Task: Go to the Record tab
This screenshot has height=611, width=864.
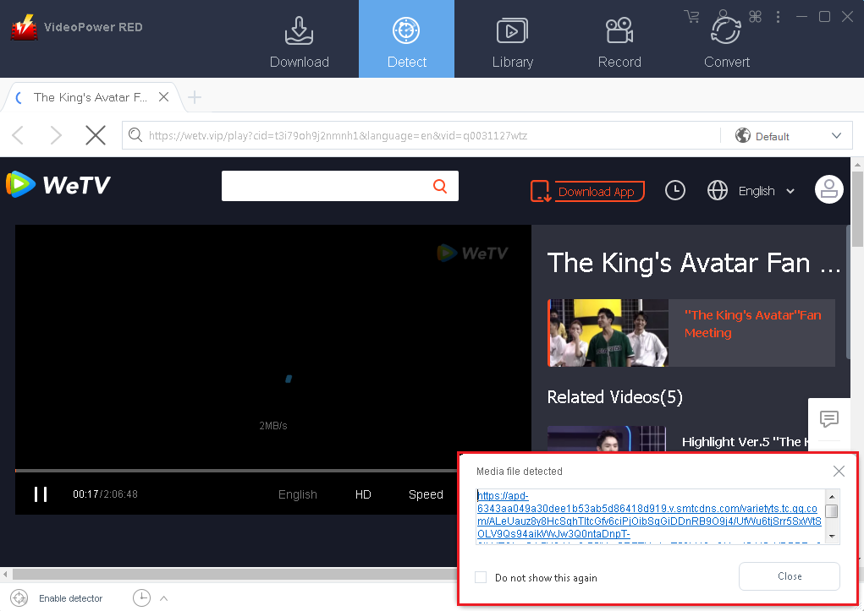Action: (x=619, y=42)
